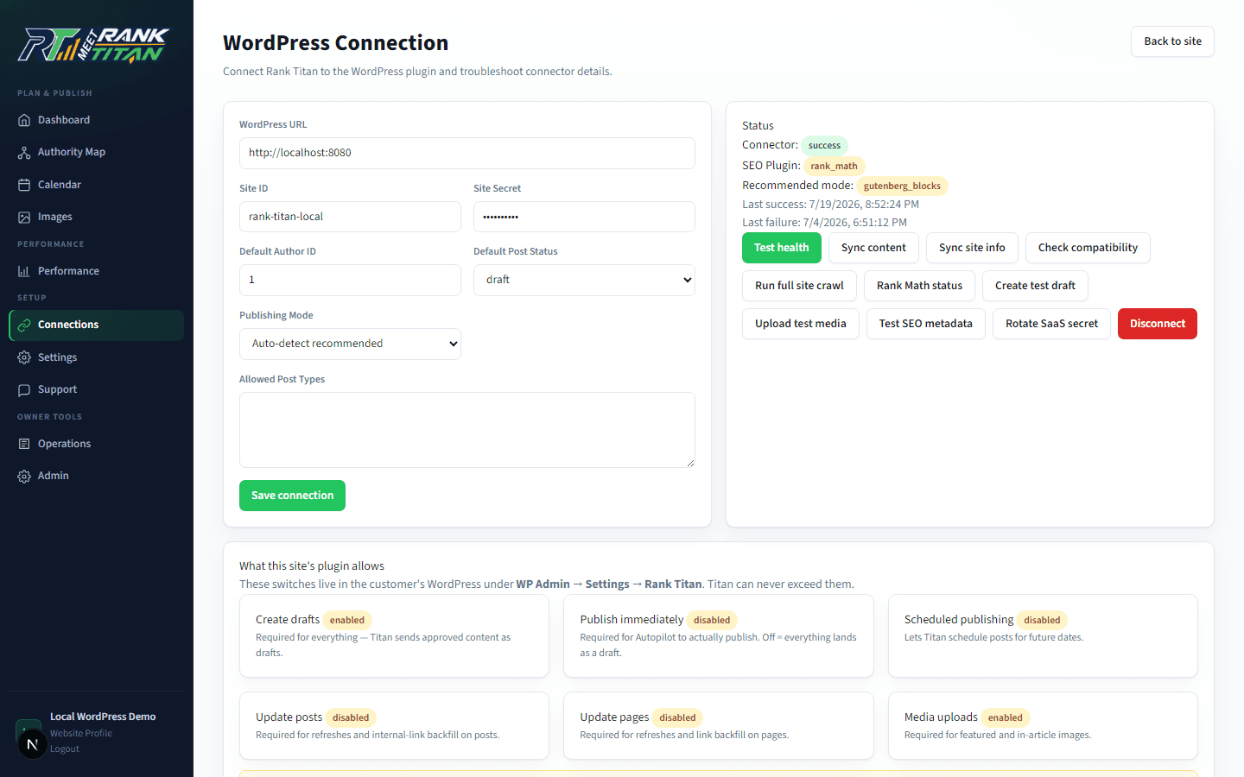Click the Update posts disabled badge
The width and height of the screenshot is (1244, 777).
(x=351, y=717)
